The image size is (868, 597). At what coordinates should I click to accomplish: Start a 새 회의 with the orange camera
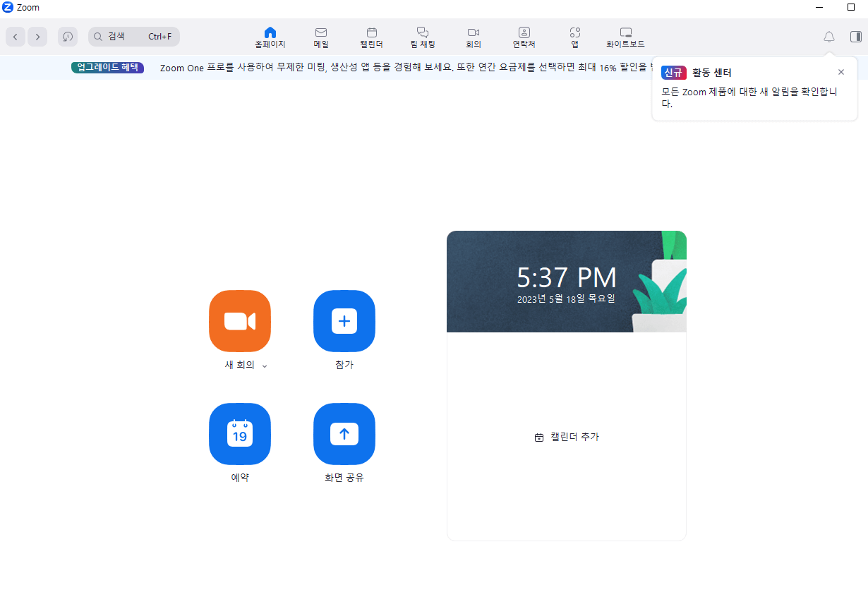click(x=240, y=321)
